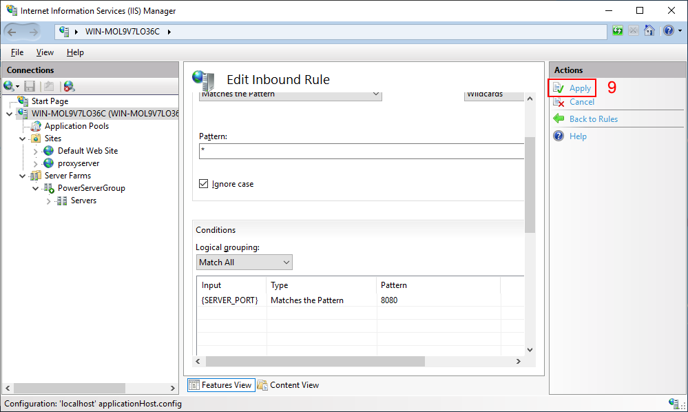
Task: Click the Apply action icon
Action: click(559, 88)
